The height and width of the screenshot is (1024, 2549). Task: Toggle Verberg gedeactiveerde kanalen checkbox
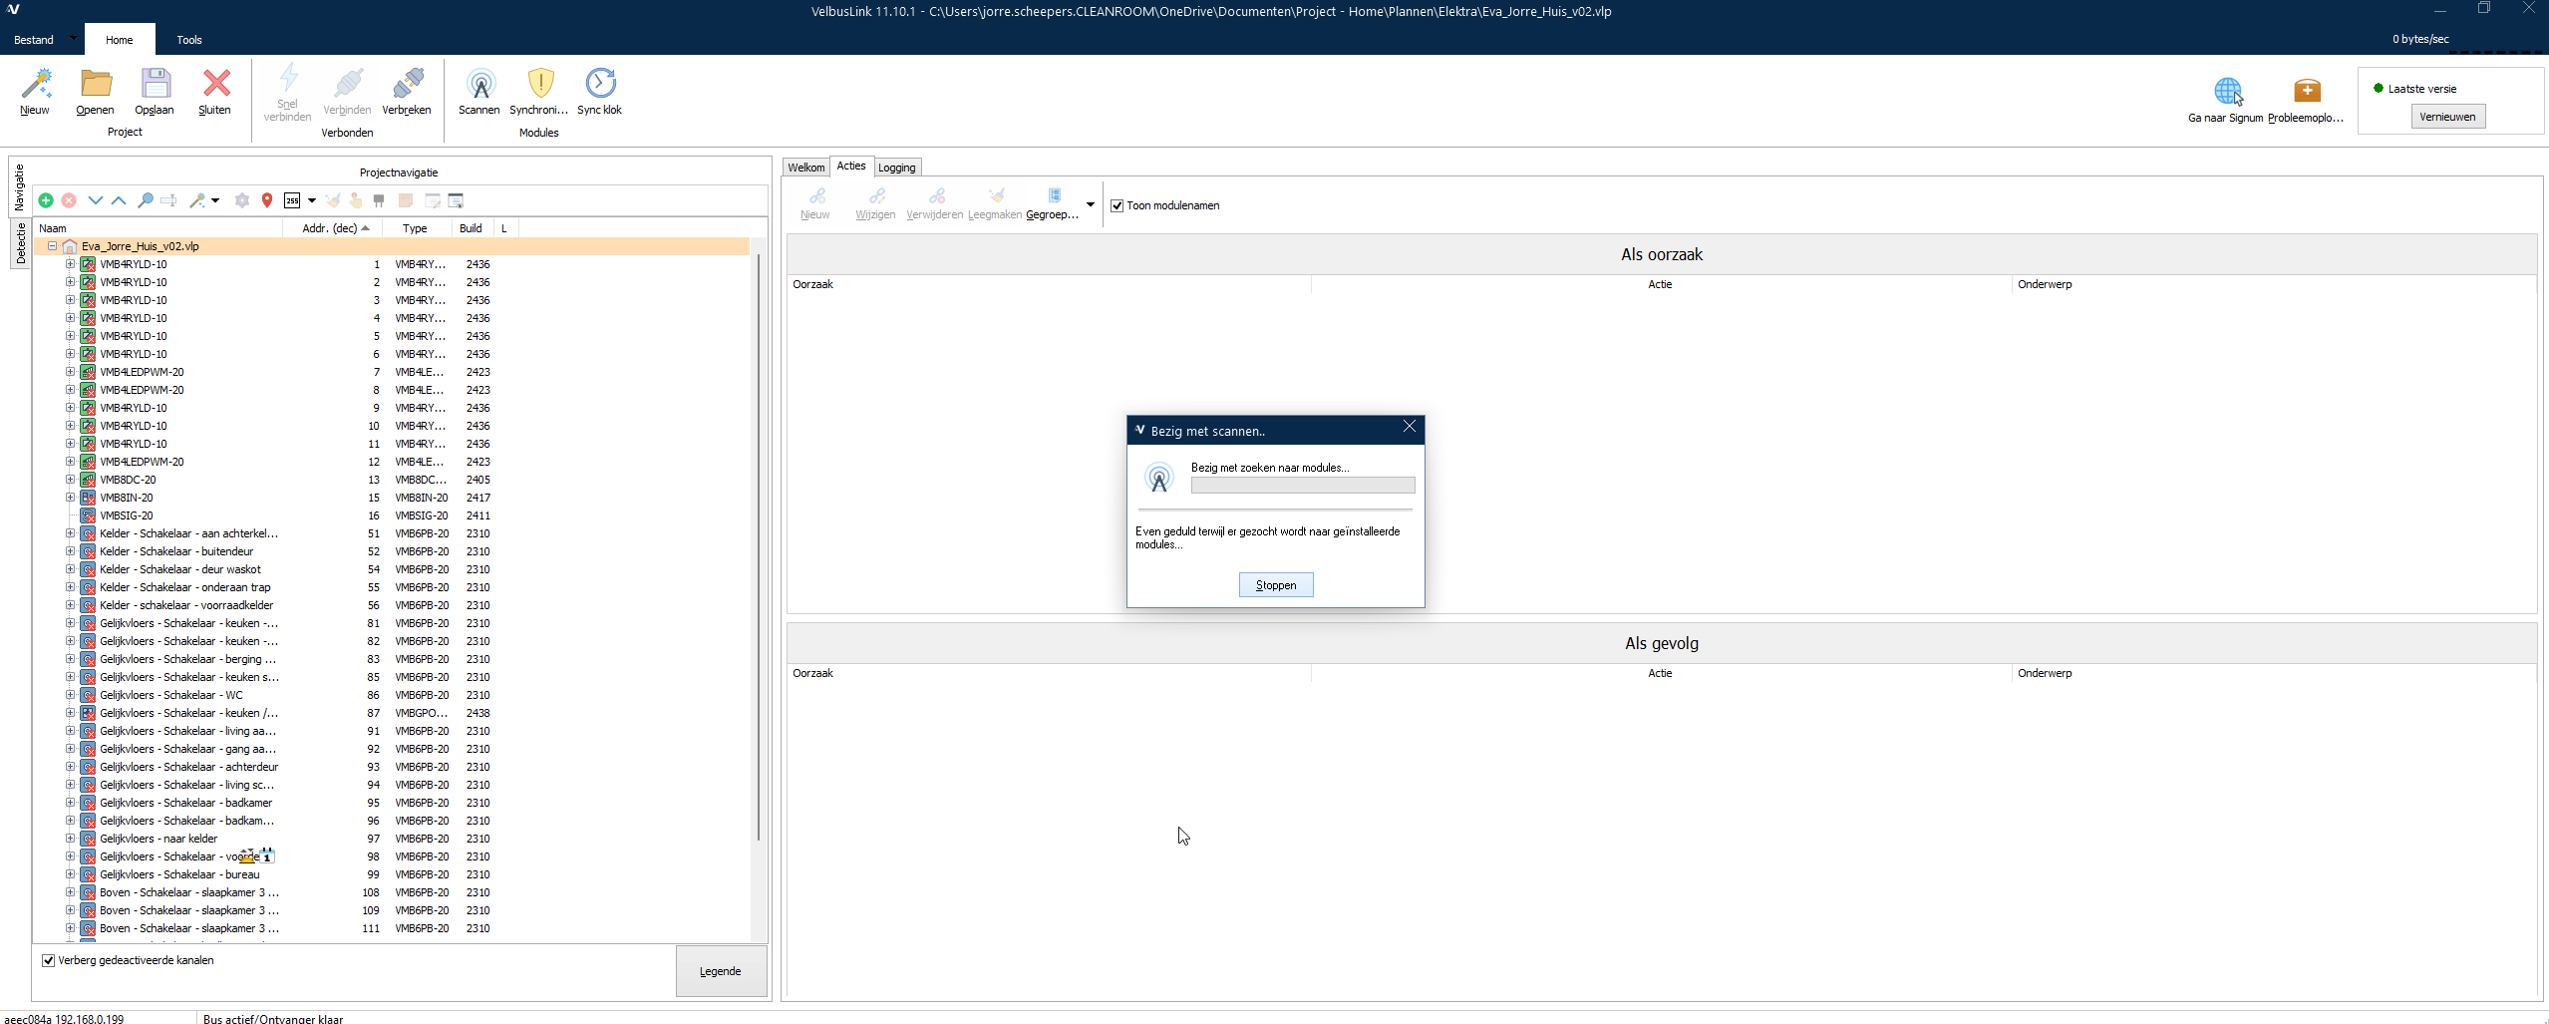(x=48, y=960)
